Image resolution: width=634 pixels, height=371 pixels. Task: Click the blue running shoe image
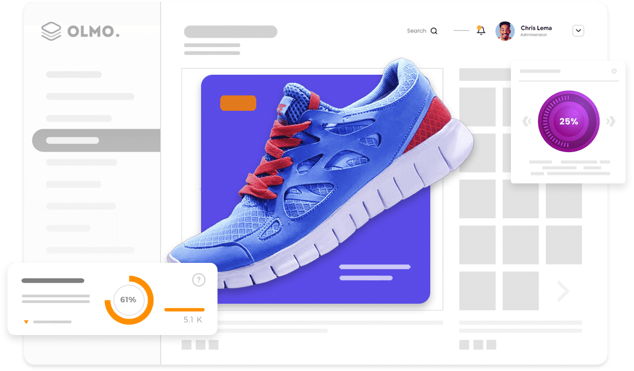pyautogui.click(x=318, y=175)
